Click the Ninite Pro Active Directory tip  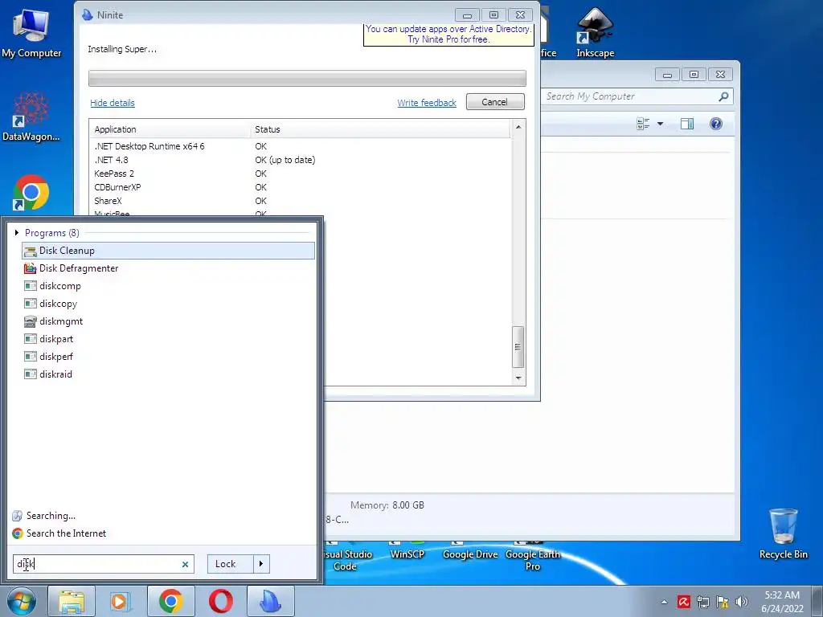pyautogui.click(x=448, y=34)
